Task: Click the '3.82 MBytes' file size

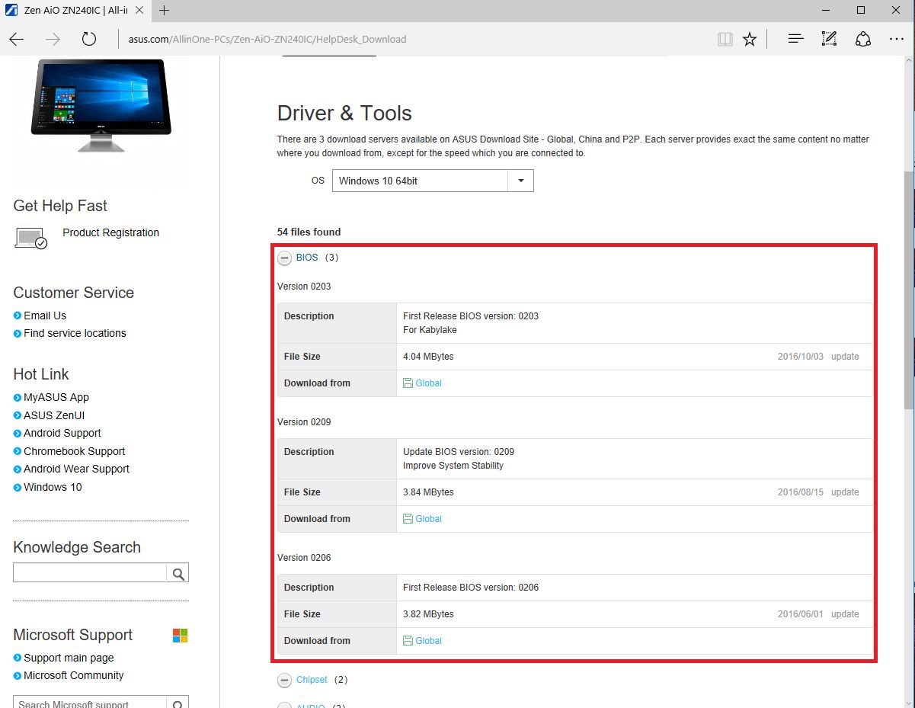Action: pos(428,614)
